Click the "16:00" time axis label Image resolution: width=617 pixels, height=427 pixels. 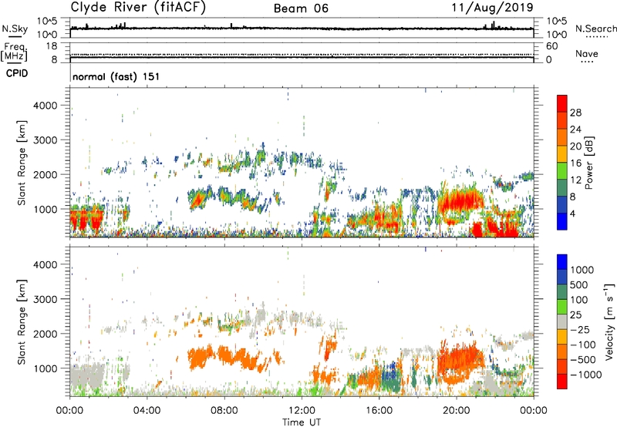(379, 411)
